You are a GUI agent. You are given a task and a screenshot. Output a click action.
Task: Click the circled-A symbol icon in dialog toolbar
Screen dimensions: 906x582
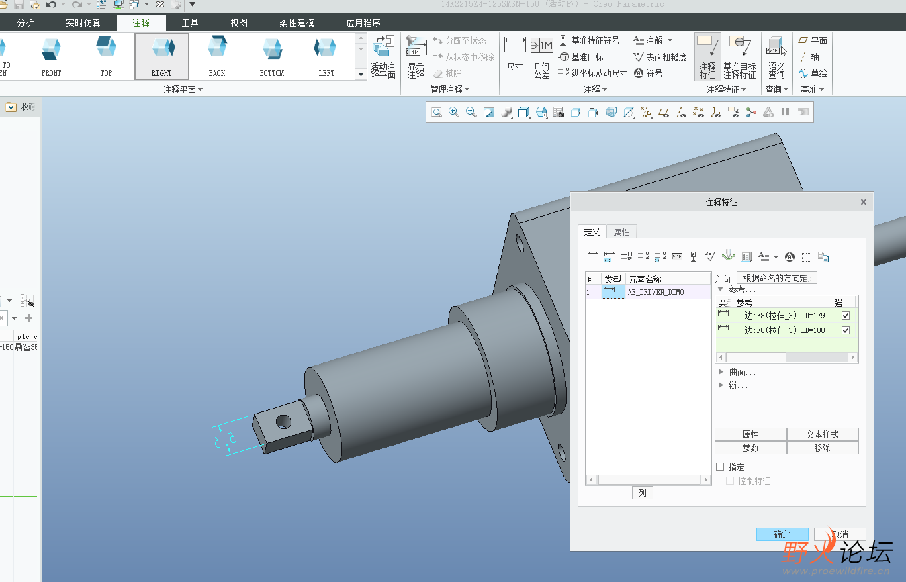point(790,256)
